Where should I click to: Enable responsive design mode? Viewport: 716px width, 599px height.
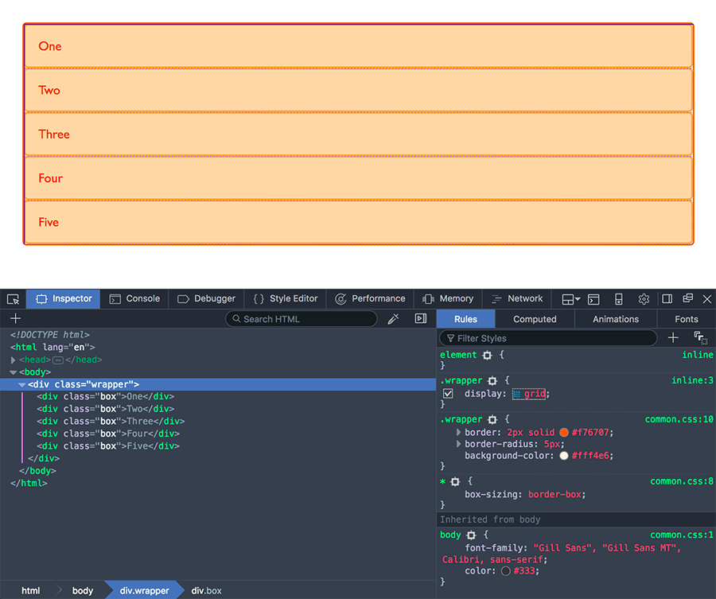pyautogui.click(x=619, y=298)
